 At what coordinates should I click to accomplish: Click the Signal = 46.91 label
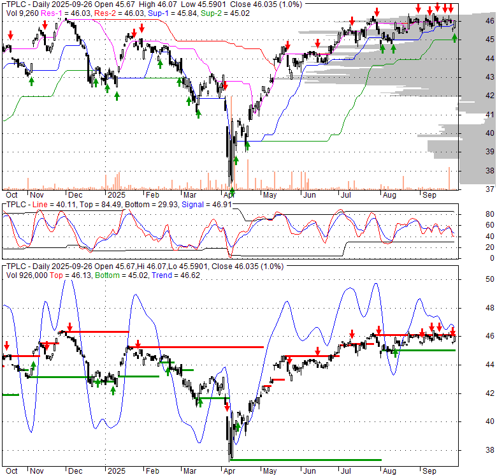click(206, 205)
